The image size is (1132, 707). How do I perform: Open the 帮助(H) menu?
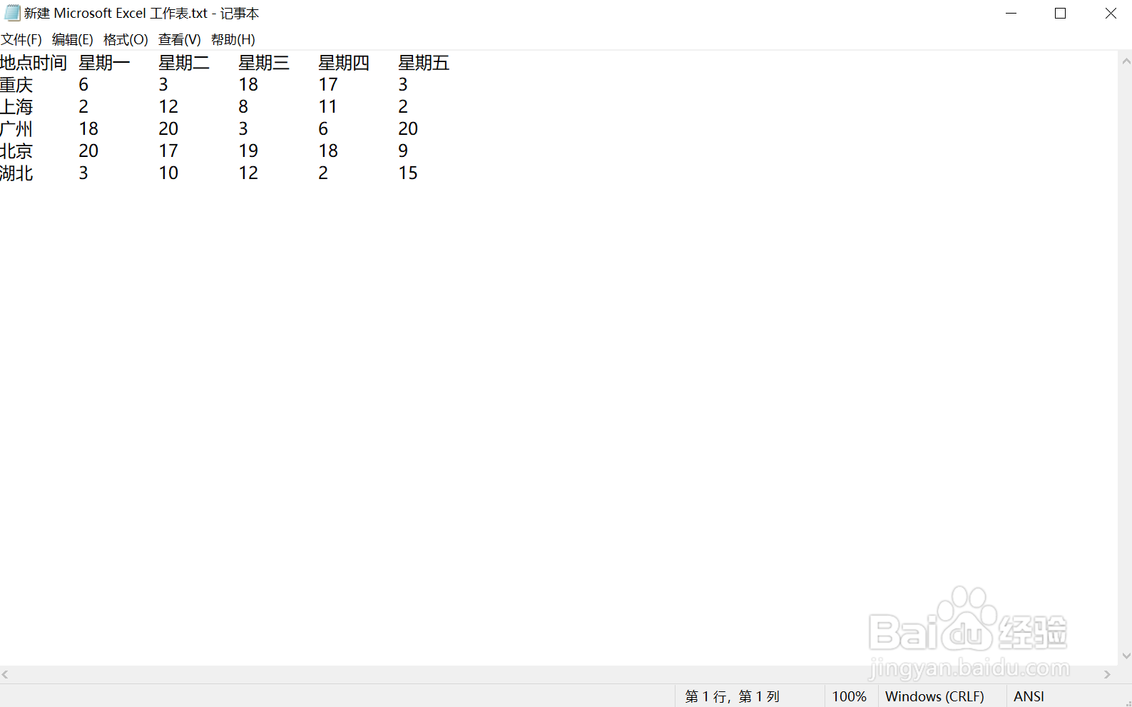pyautogui.click(x=233, y=39)
